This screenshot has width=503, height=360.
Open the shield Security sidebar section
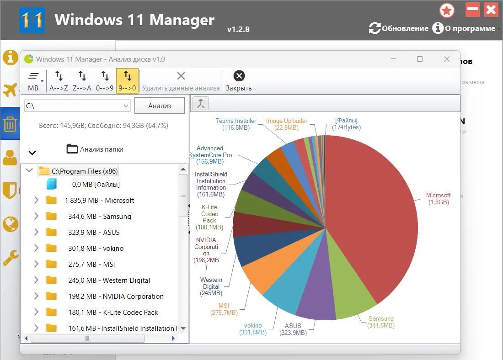click(10, 190)
